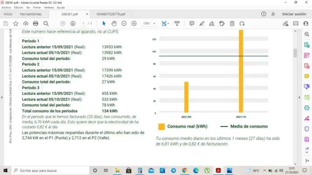This screenshot has width=312, height=175.
Task: Open the sign document tool
Action: click(212, 24)
